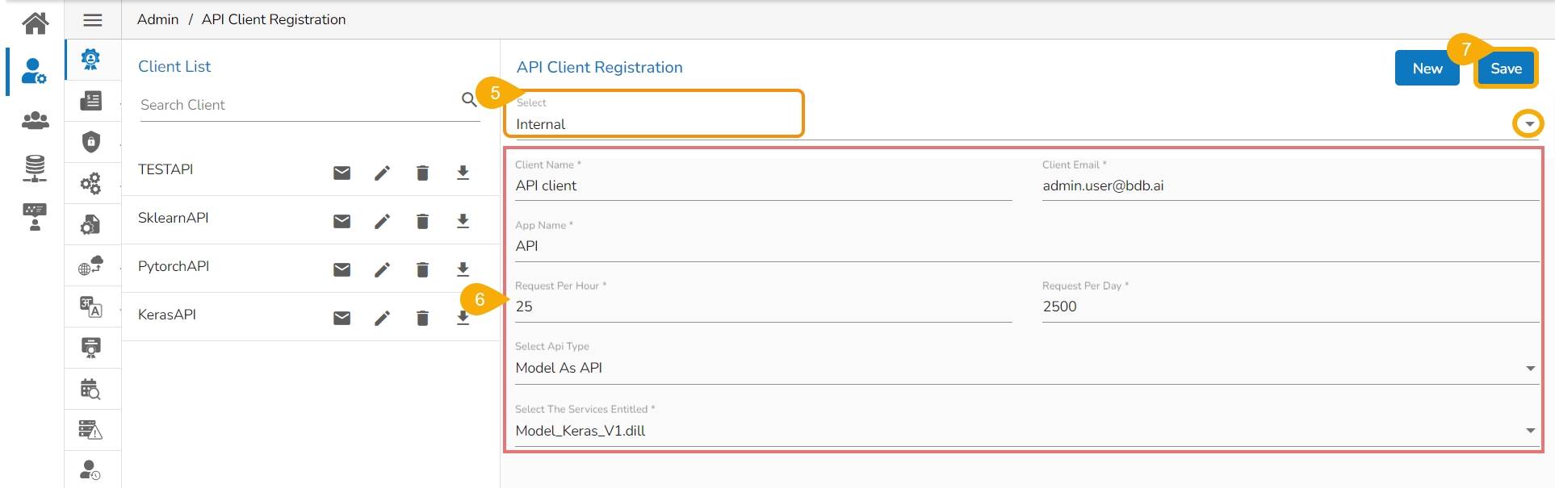Click the Request Per Hour field
The height and width of the screenshot is (488, 1555).
coord(762,307)
